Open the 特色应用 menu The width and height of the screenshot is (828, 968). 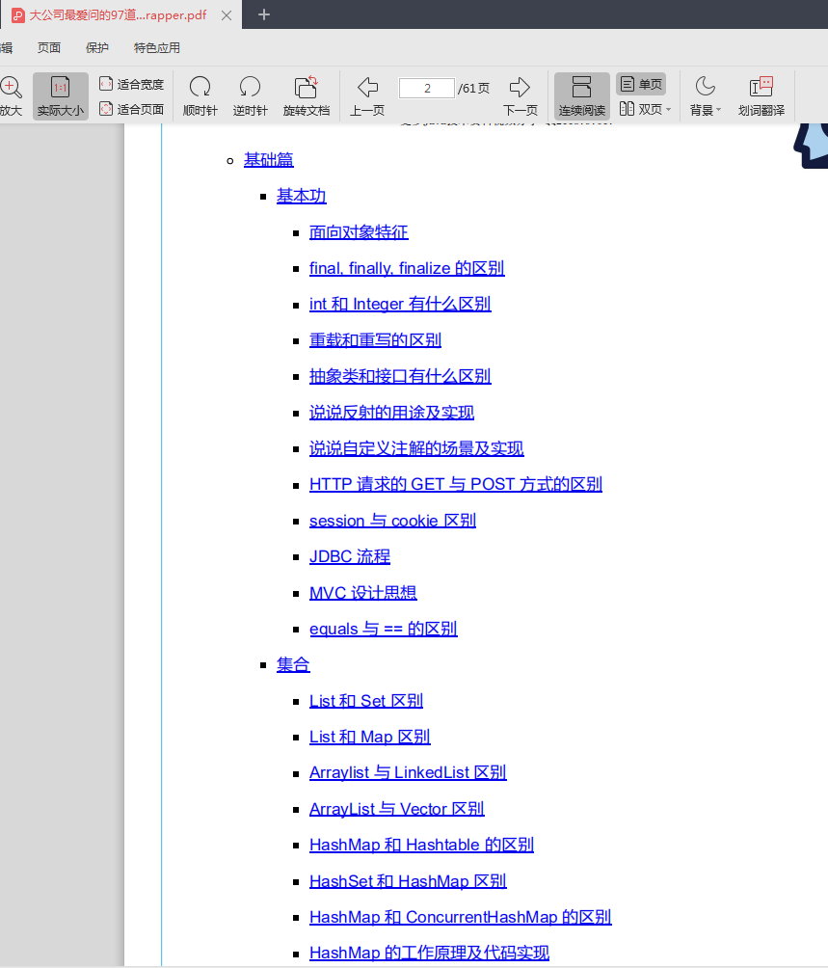[157, 47]
